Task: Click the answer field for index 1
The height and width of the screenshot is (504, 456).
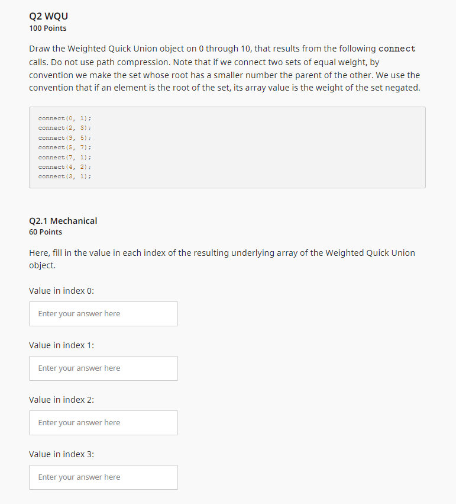Action: pyautogui.click(x=103, y=368)
